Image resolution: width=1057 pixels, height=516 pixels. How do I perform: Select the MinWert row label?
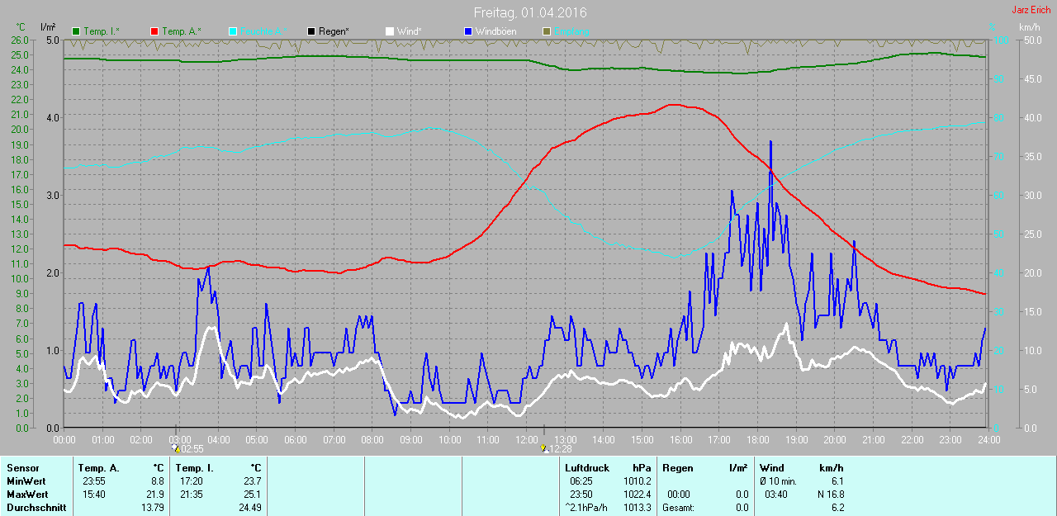pos(26,481)
